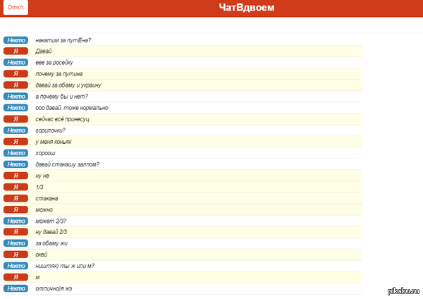Click the Некто badge beside 'накатим за путЕна?'
423x299 pixels.
[x=16, y=40]
